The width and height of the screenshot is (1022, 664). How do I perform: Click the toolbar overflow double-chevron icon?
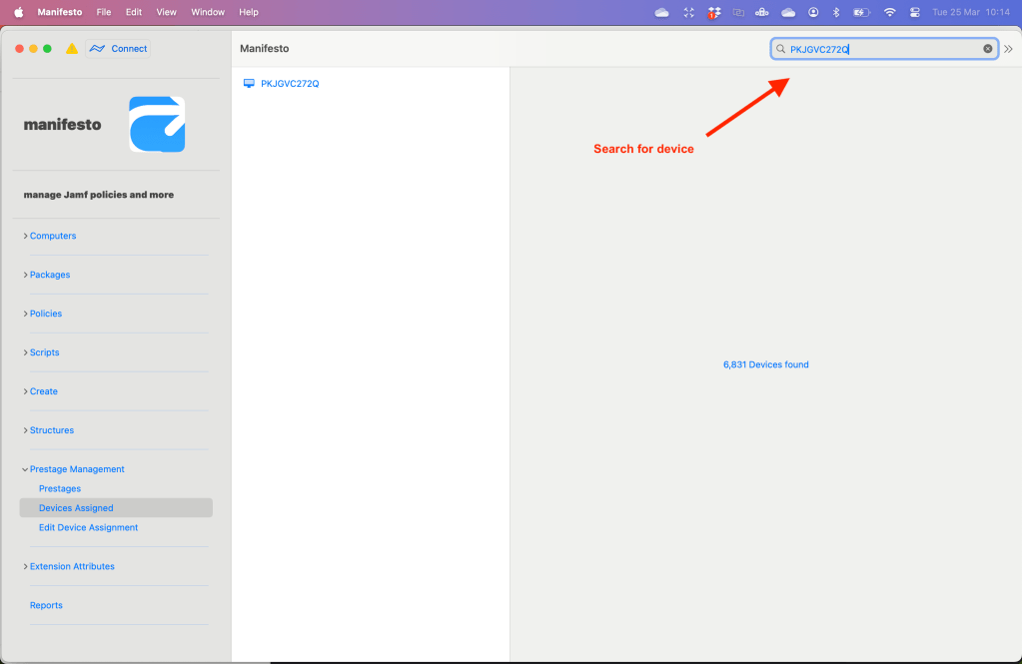coord(1008,49)
